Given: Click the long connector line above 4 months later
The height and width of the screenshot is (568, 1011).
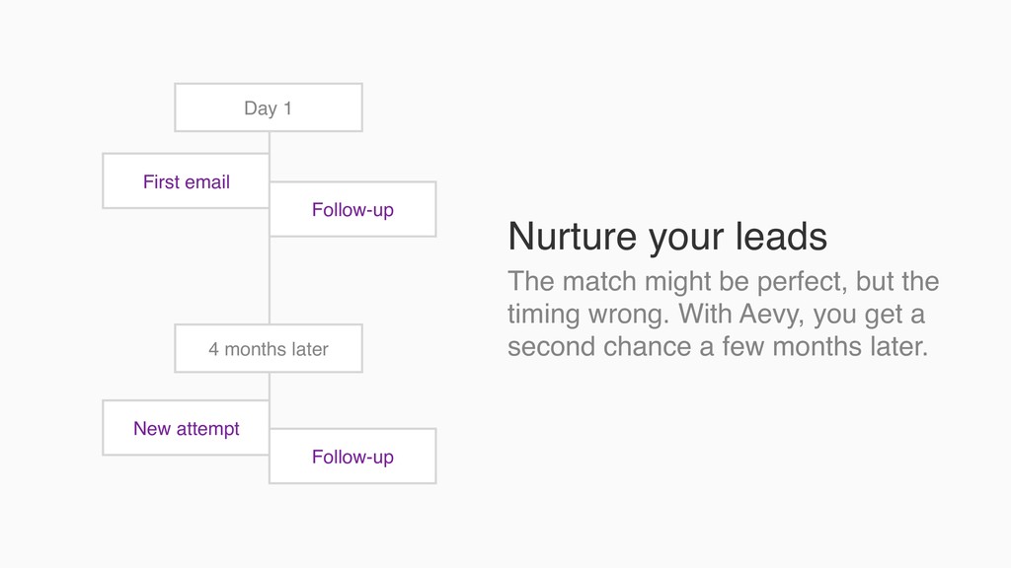Looking at the screenshot, I should click(x=269, y=280).
